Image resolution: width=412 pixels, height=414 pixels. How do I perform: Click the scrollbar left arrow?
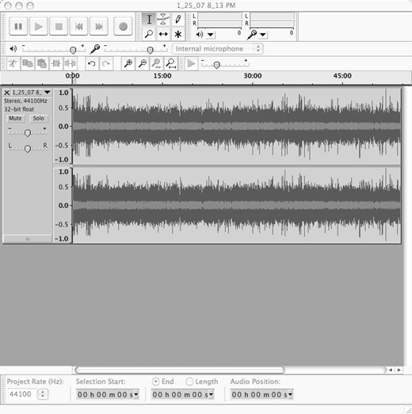[x=391, y=370]
